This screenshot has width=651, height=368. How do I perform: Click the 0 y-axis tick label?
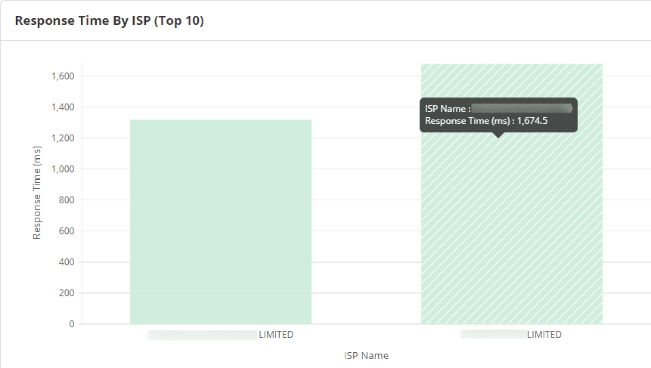pos(72,324)
